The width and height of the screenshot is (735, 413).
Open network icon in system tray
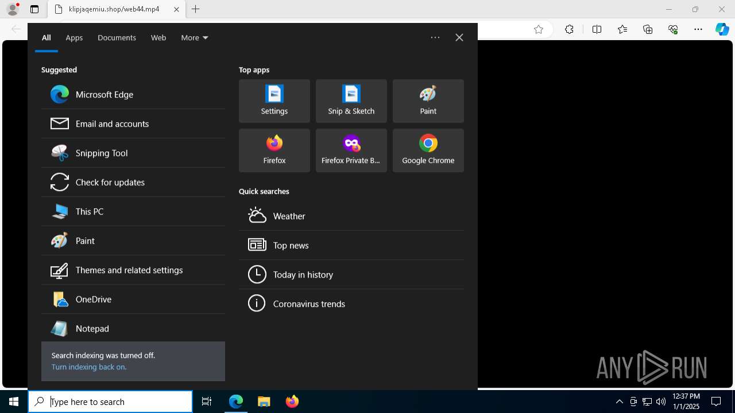click(647, 402)
